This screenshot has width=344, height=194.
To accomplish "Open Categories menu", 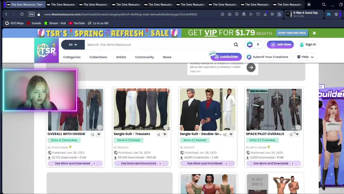I will click(x=72, y=57).
